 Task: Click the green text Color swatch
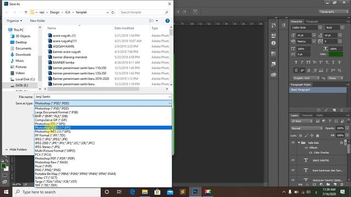click(335, 54)
